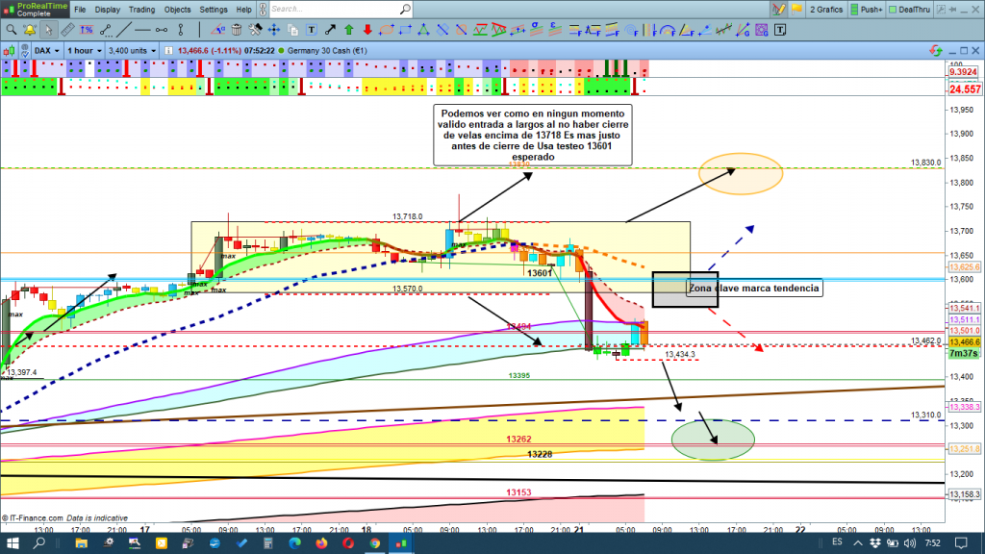Open the DAX instrument dropdown
985x554 pixels.
point(46,49)
